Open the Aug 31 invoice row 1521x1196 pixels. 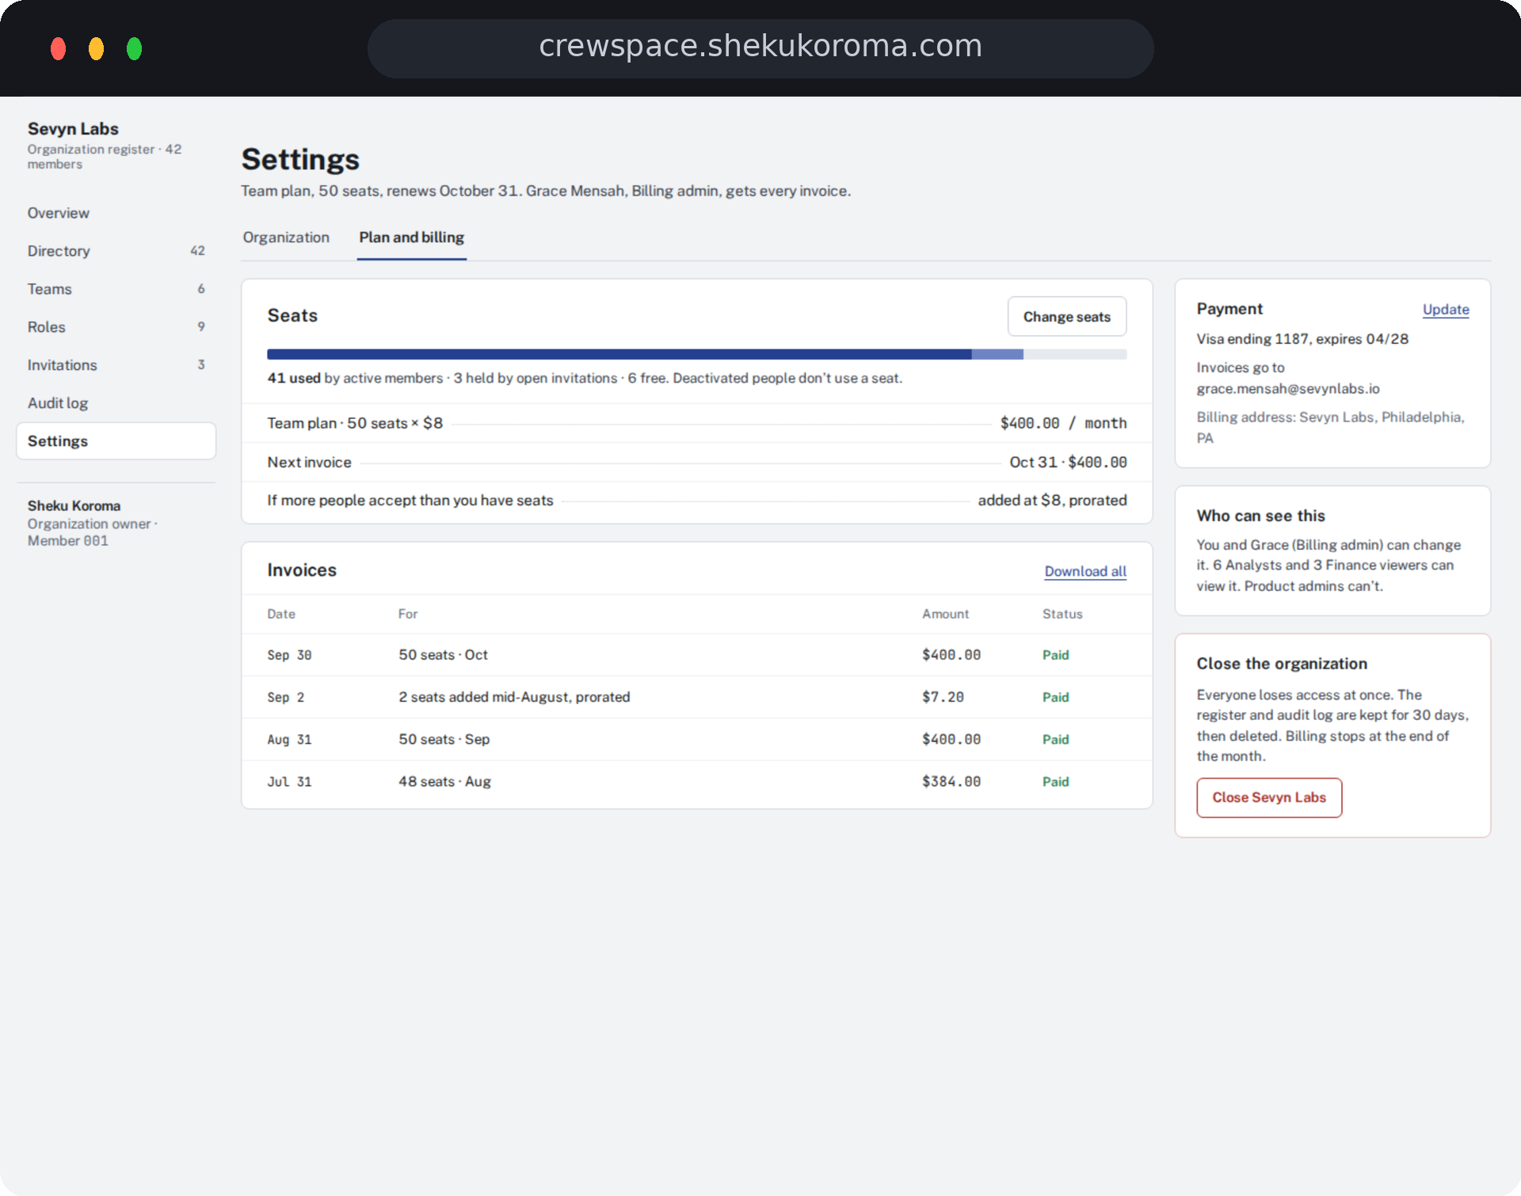click(x=696, y=739)
